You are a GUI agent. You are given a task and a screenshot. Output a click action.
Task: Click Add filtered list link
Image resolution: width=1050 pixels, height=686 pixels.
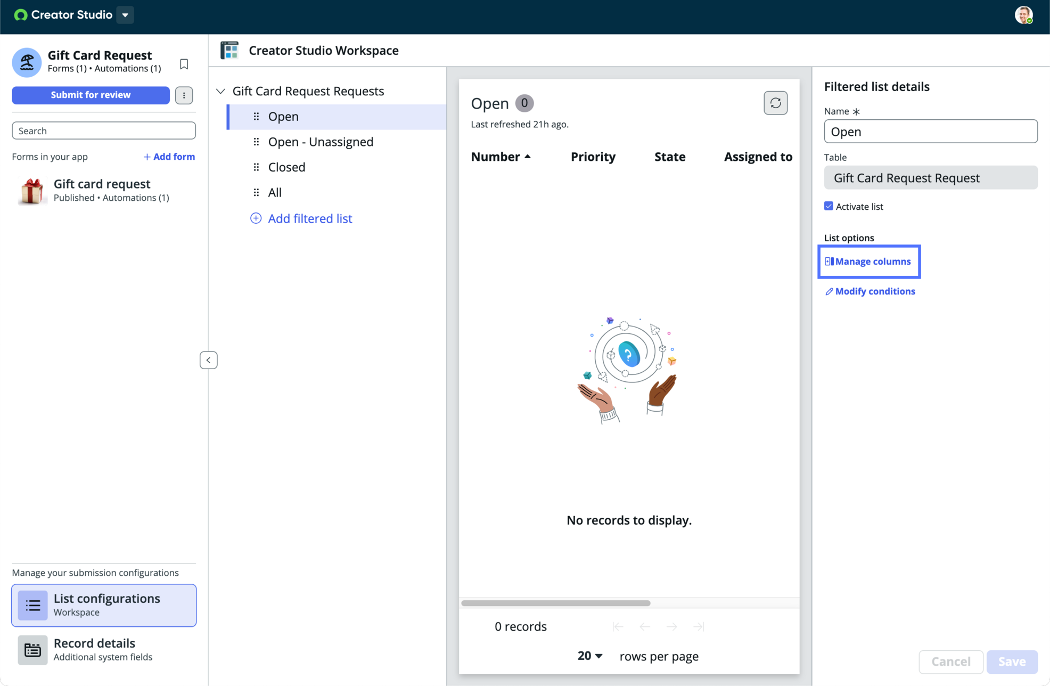coord(310,218)
